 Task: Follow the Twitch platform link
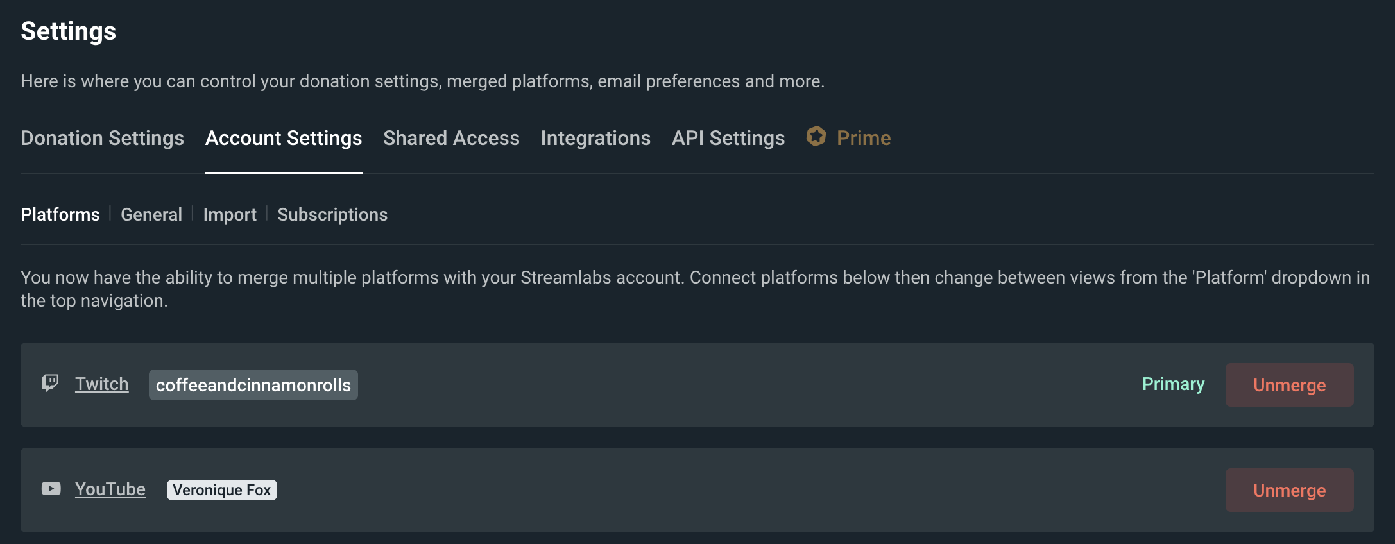click(102, 384)
